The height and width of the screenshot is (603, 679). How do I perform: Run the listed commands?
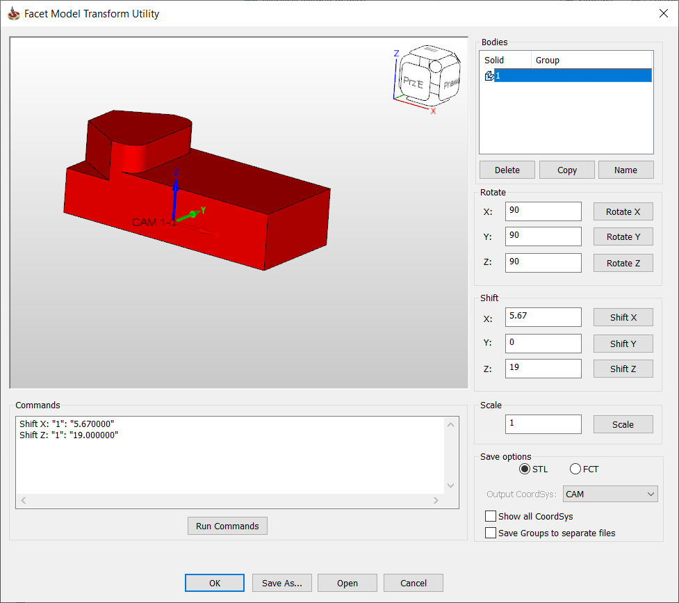[227, 526]
